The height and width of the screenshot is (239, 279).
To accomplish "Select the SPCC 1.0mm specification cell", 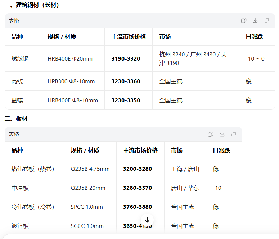I will 87,207.
